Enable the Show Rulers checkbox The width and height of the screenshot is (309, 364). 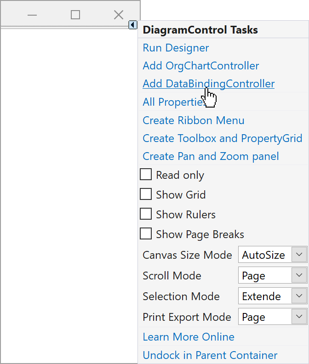tap(146, 214)
